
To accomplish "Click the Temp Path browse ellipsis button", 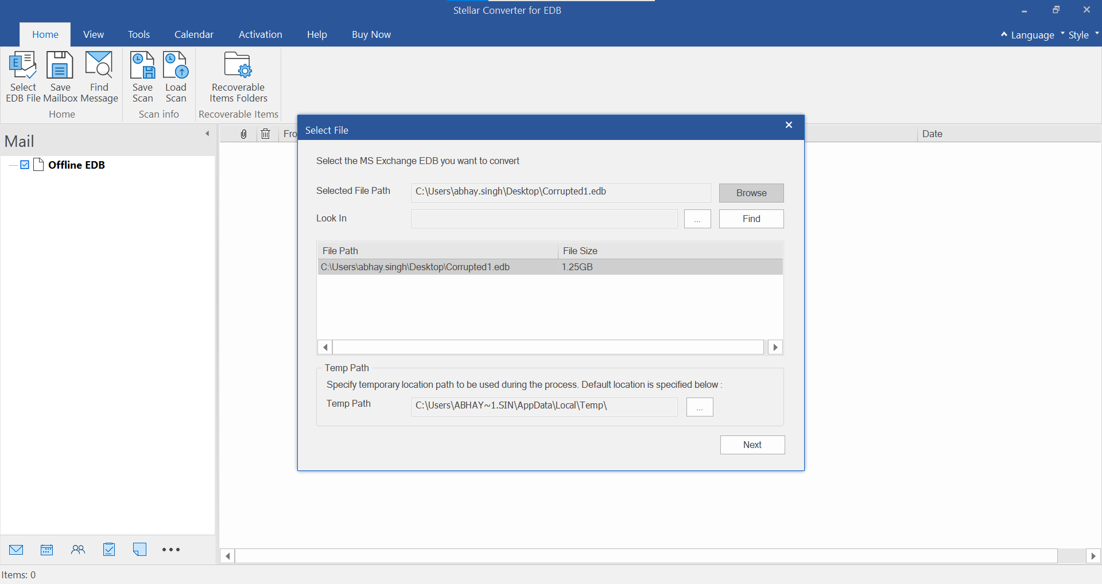I will (x=700, y=407).
